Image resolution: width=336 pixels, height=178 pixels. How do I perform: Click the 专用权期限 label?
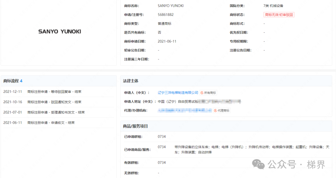click(x=239, y=41)
